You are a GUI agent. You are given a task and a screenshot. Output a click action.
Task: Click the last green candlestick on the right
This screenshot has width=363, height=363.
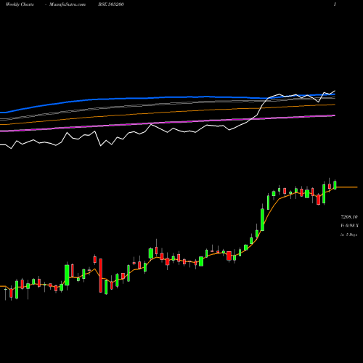click(335, 185)
